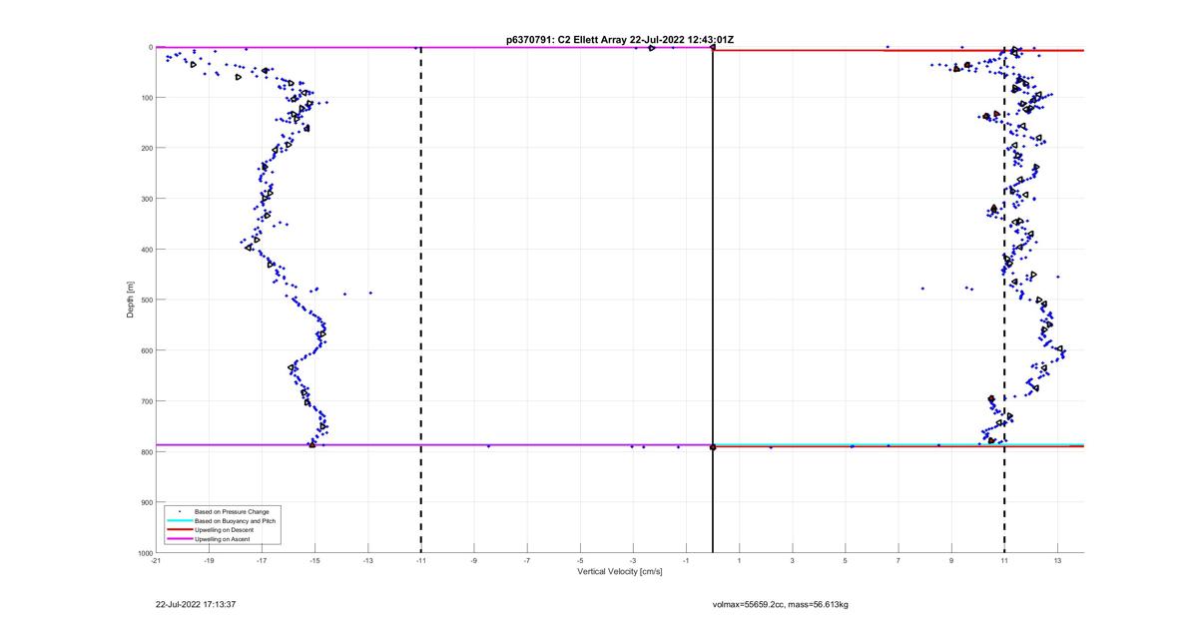Click the 'volmax=55659.2cc, mass=56.613kg' footer text
The height and width of the screenshot is (621, 1198).
(x=781, y=604)
